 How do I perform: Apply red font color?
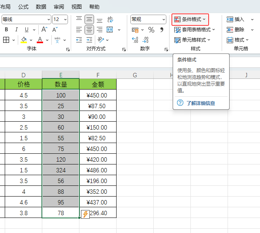(x=40, y=40)
